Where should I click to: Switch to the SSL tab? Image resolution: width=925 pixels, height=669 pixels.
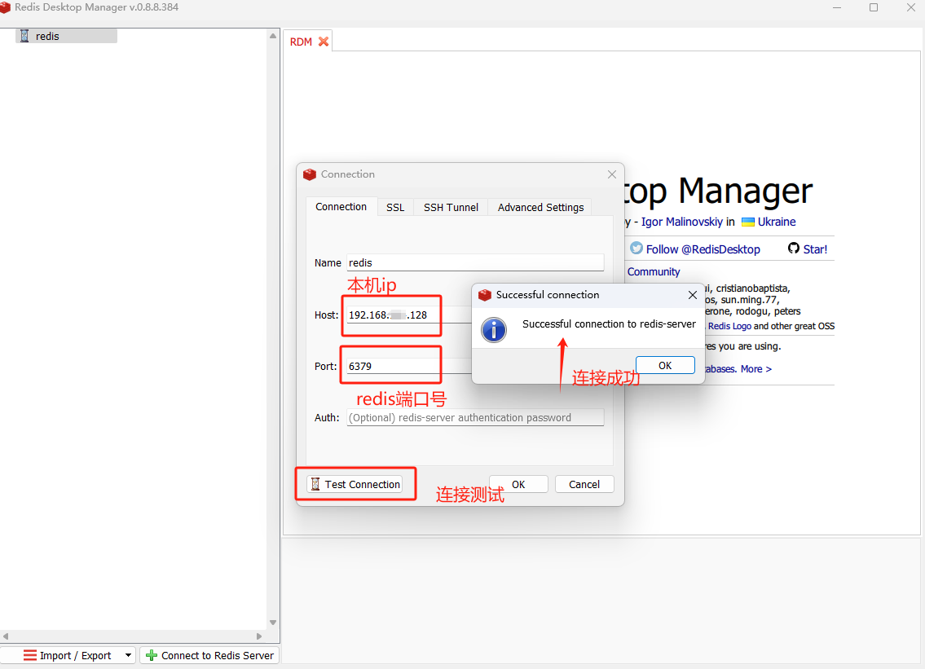click(395, 207)
